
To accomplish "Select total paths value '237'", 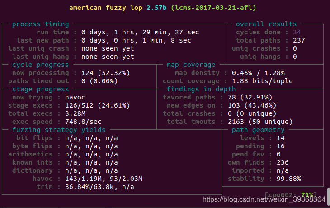I will point(299,40).
